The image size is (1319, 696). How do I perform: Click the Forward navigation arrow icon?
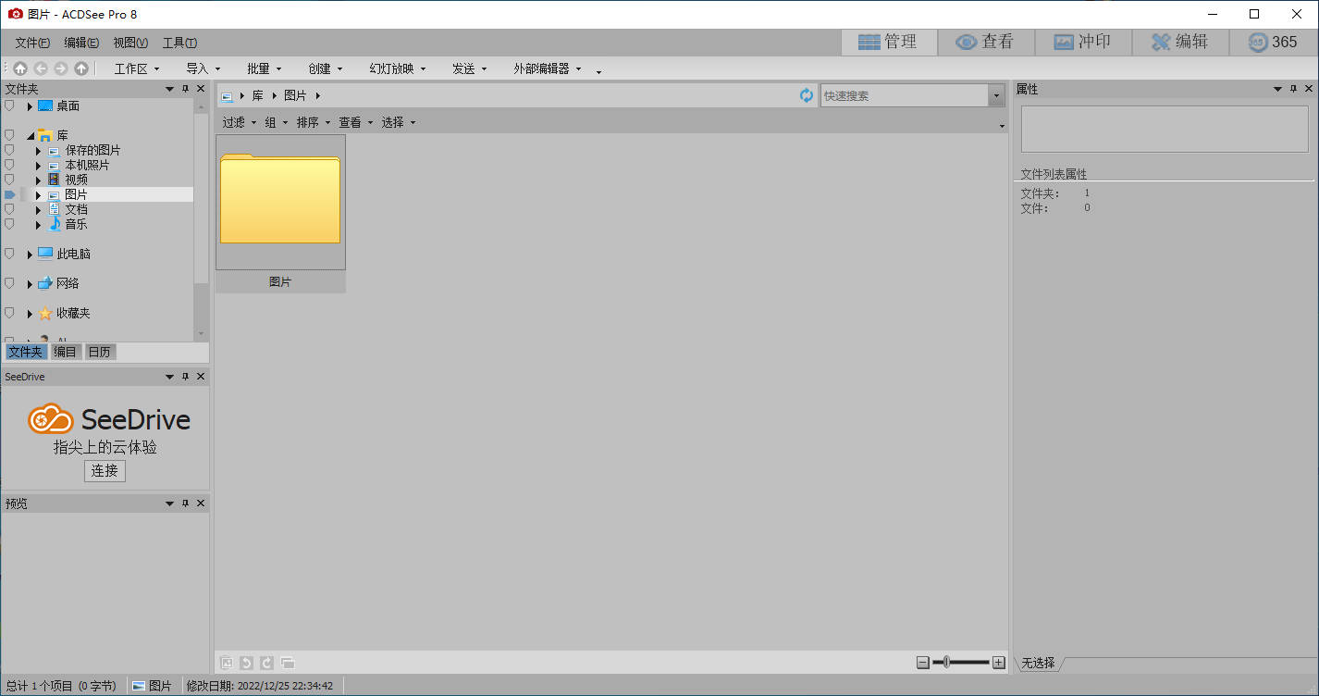pyautogui.click(x=61, y=68)
